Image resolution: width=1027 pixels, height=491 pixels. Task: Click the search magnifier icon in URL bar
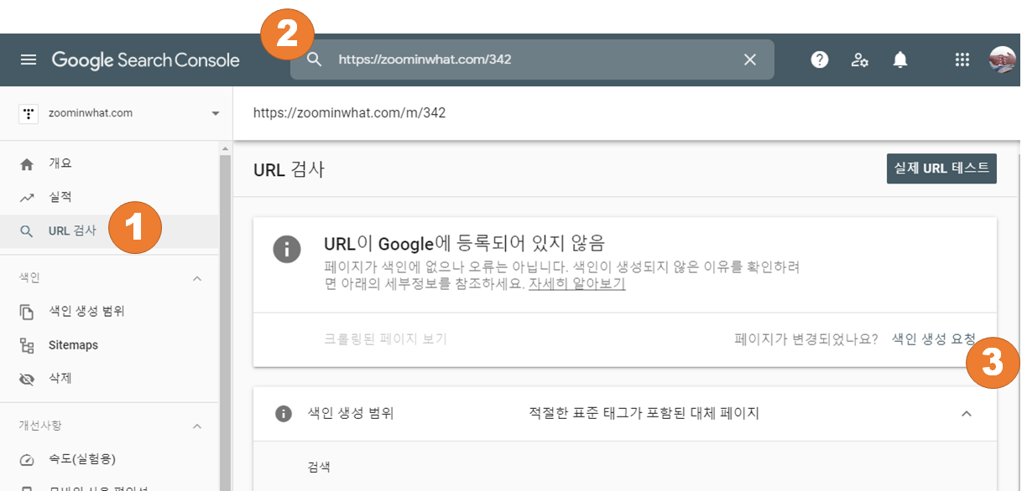click(315, 59)
